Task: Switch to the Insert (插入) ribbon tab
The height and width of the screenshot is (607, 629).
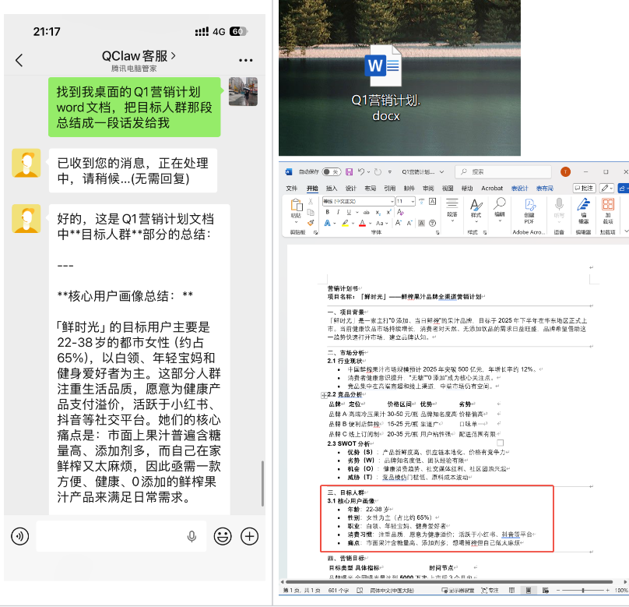Action: [332, 189]
